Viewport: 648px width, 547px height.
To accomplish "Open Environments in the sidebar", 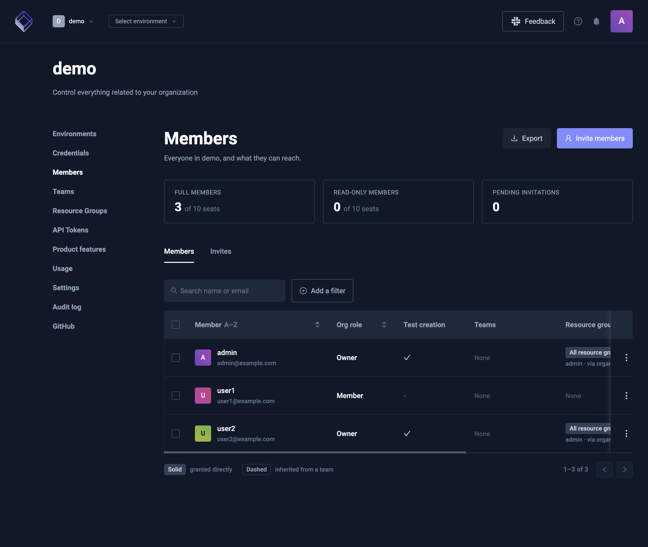I will [74, 134].
